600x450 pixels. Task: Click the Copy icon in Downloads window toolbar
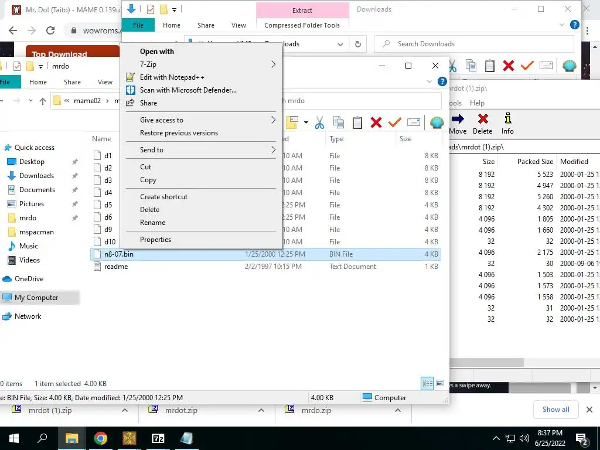coord(471,66)
